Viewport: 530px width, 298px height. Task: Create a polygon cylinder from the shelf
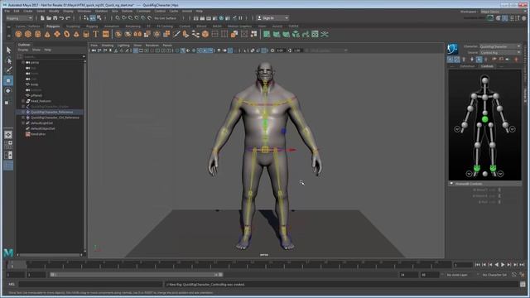point(37,34)
